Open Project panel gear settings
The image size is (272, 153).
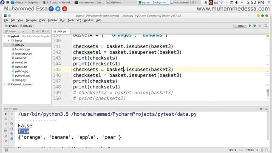click(x=43, y=31)
